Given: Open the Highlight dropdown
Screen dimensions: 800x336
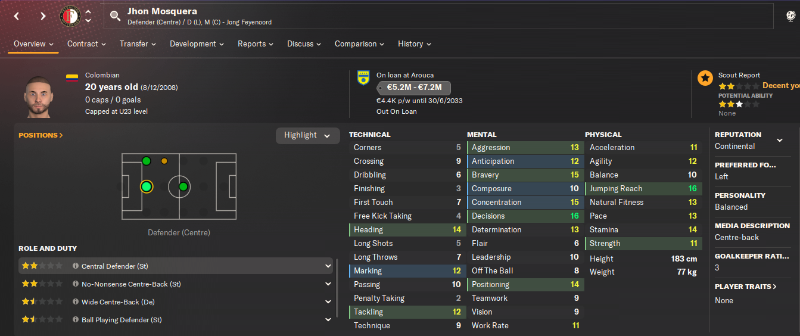Looking at the screenshot, I should (307, 135).
